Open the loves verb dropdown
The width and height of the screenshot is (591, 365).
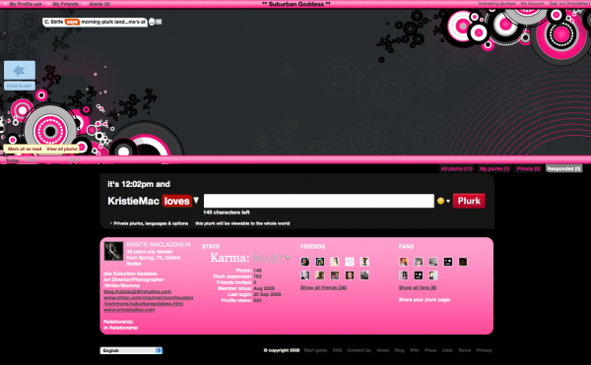click(x=181, y=201)
